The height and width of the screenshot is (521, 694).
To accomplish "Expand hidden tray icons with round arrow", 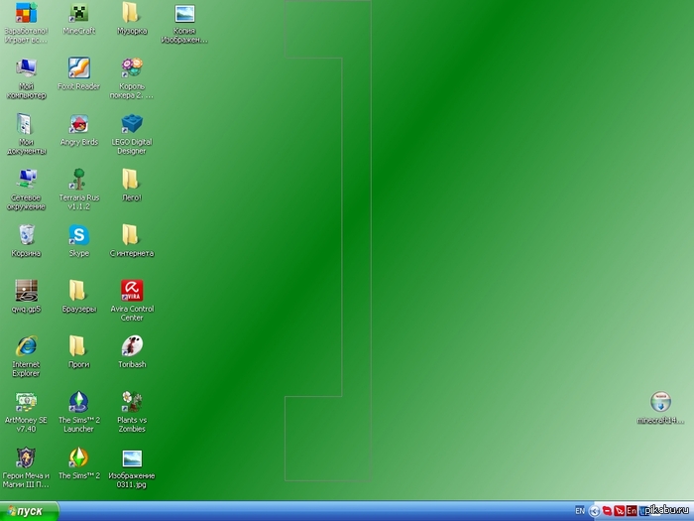I will (594, 511).
